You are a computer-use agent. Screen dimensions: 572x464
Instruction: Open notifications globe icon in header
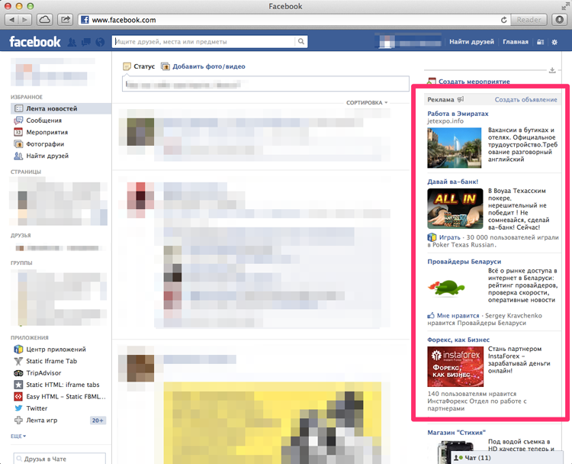click(100, 42)
